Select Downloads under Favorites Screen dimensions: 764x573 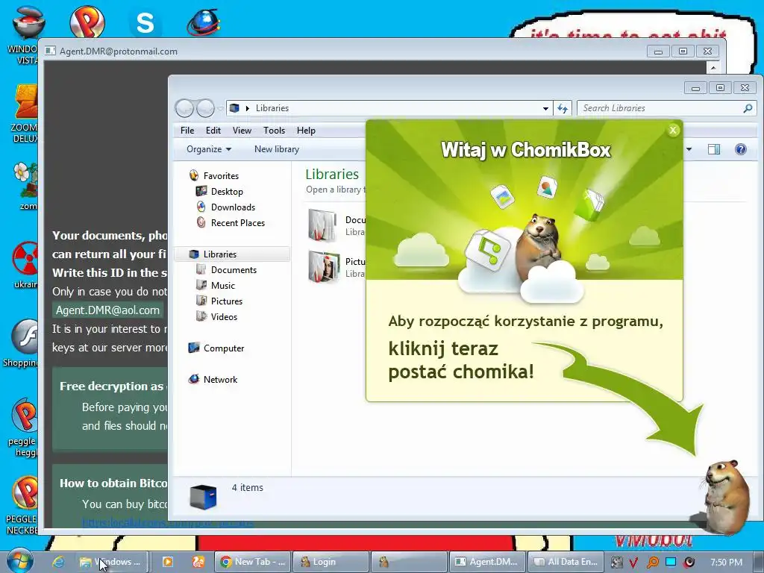233,207
